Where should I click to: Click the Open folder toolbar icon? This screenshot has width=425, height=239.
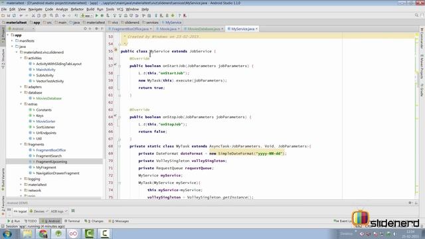[x=3, y=16]
